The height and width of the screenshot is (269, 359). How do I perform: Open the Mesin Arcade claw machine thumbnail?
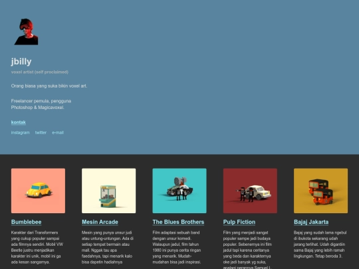tap(109, 191)
